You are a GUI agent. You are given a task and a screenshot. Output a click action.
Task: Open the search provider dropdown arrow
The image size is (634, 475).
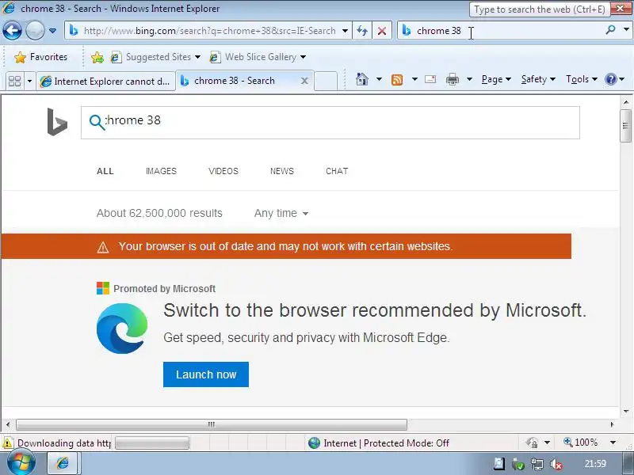click(x=626, y=30)
